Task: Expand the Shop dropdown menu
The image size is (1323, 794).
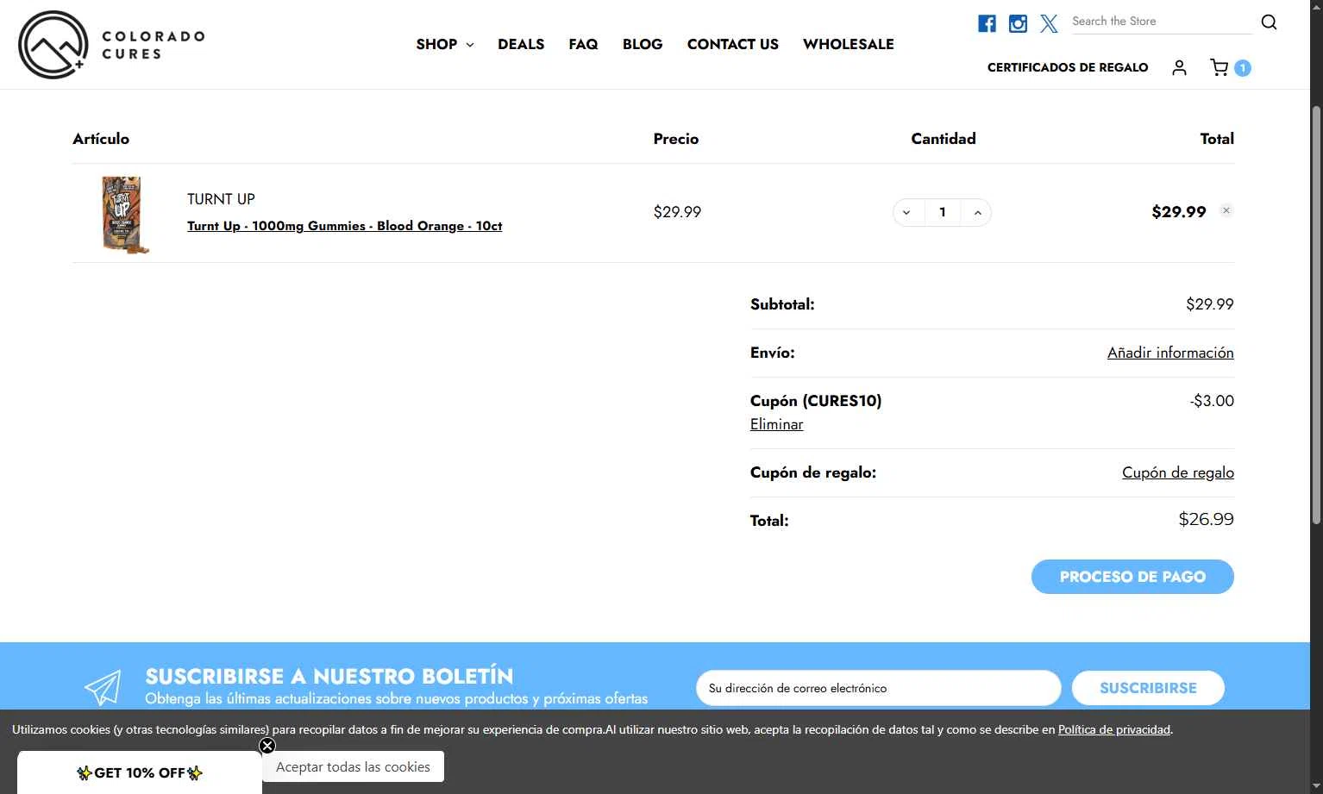Action: [445, 44]
